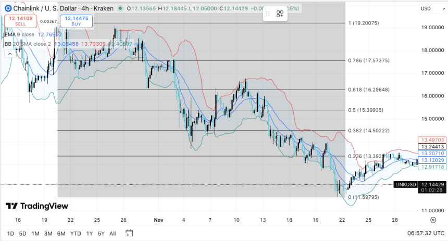Click the BUY 12.14475 button
448x241 pixels.
pos(75,21)
